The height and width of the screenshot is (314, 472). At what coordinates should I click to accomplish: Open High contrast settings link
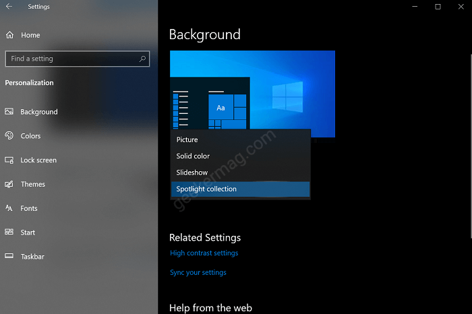click(x=204, y=253)
